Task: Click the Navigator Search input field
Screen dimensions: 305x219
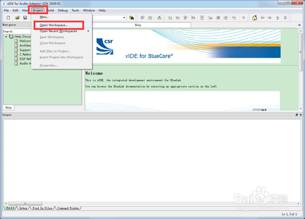Action: tap(22, 31)
